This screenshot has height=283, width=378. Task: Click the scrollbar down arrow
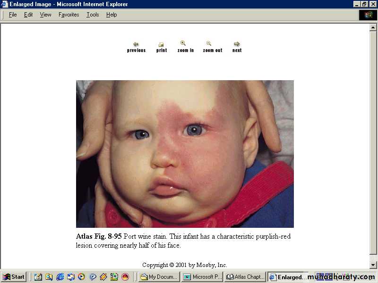373,265
